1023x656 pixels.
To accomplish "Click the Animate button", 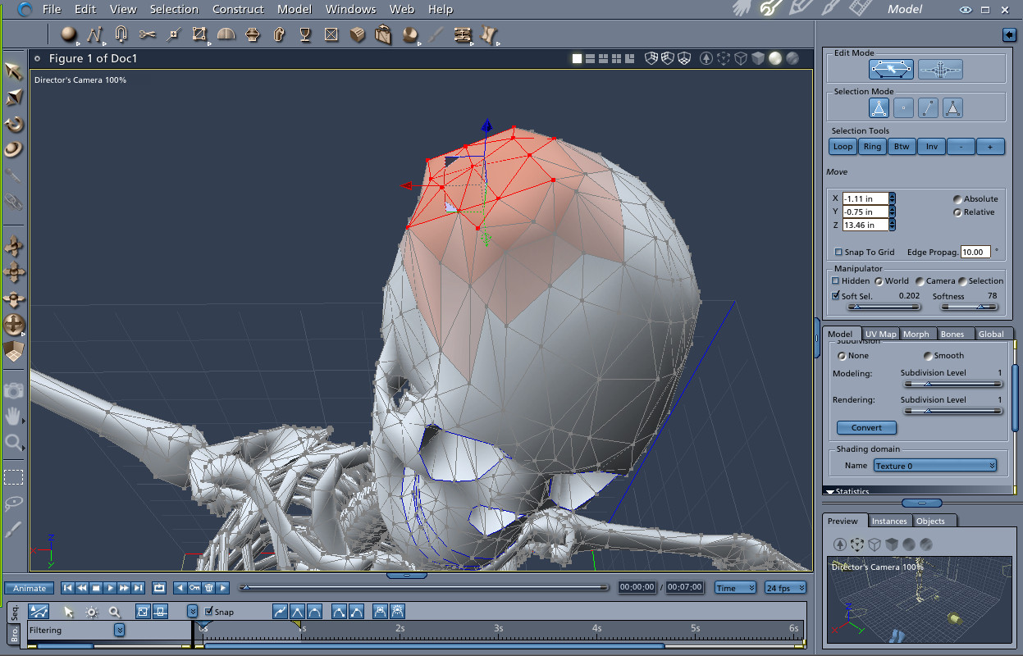I will click(30, 588).
